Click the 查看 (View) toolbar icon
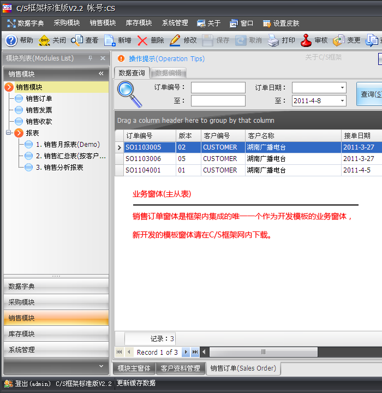Viewport: 382px width, 393px height. [x=77, y=40]
